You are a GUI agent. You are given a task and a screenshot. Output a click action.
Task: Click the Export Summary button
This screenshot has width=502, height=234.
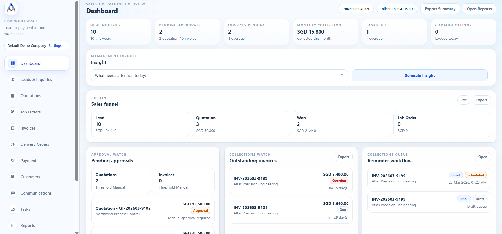(440, 9)
